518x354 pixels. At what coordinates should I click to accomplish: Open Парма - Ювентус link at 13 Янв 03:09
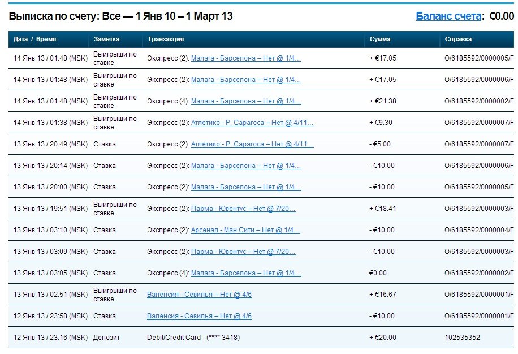click(x=243, y=251)
